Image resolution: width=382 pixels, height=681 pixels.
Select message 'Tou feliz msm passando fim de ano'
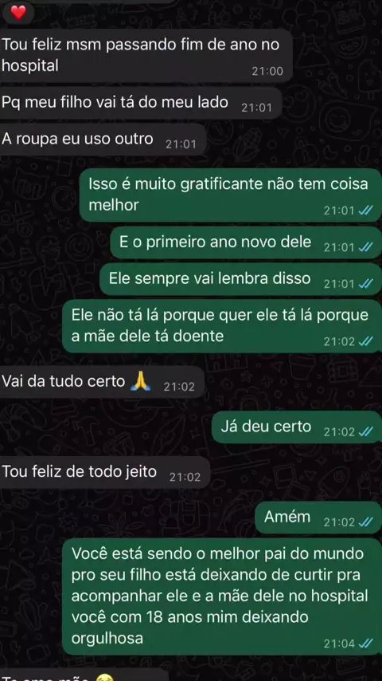(146, 56)
